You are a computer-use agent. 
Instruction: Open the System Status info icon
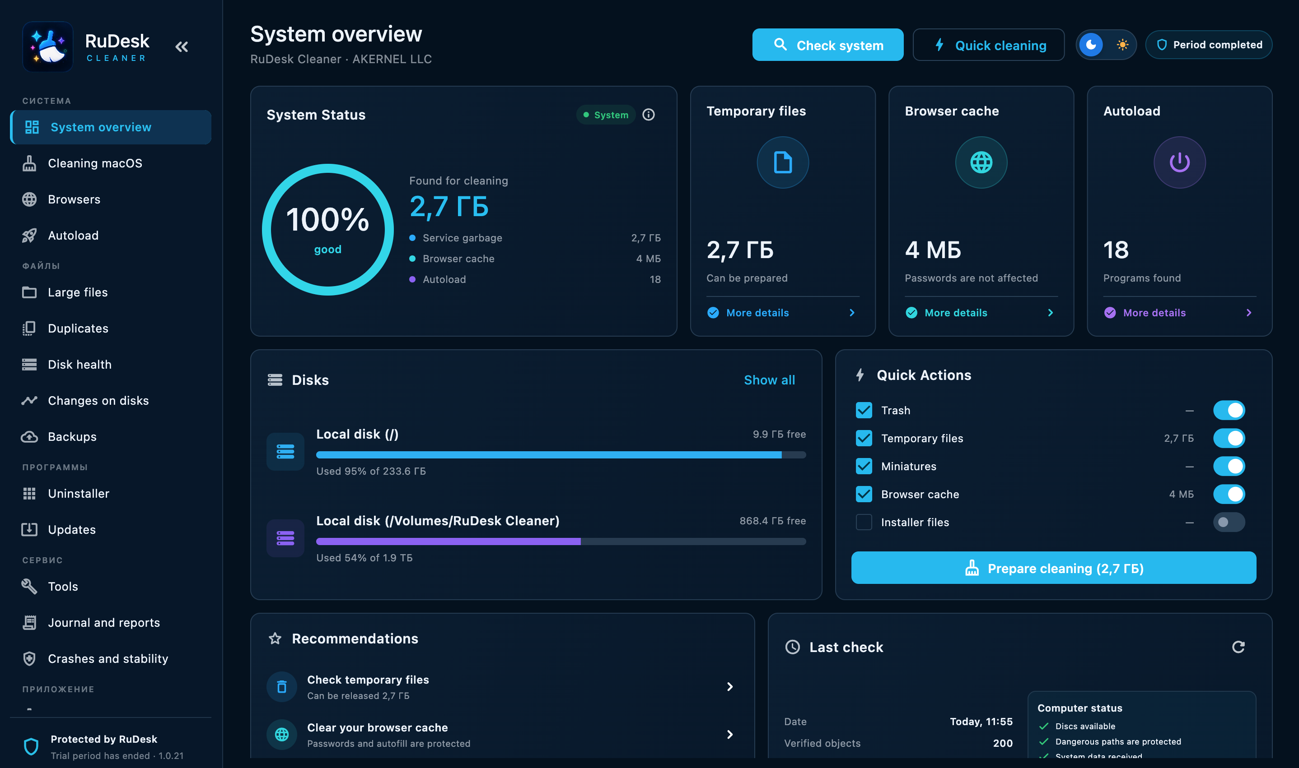click(649, 115)
